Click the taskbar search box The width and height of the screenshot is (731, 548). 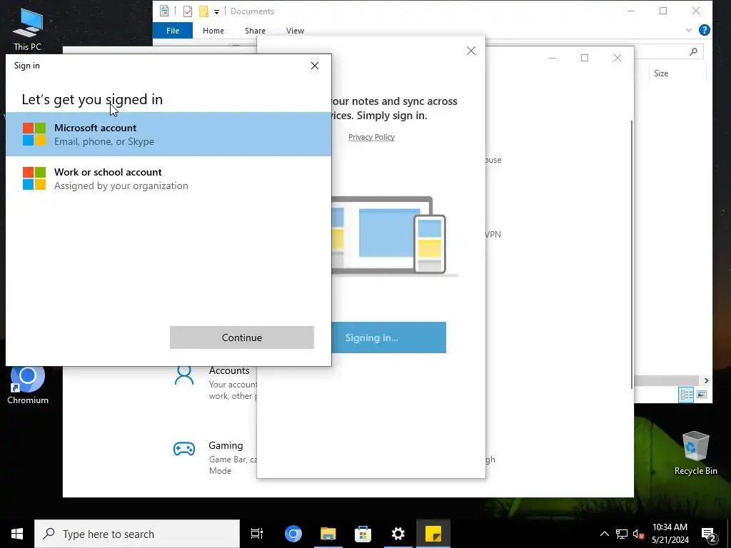pos(137,534)
